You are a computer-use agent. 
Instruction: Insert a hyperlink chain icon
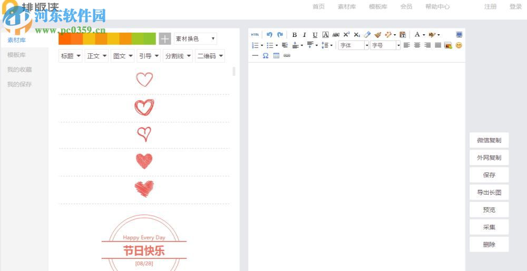287,55
